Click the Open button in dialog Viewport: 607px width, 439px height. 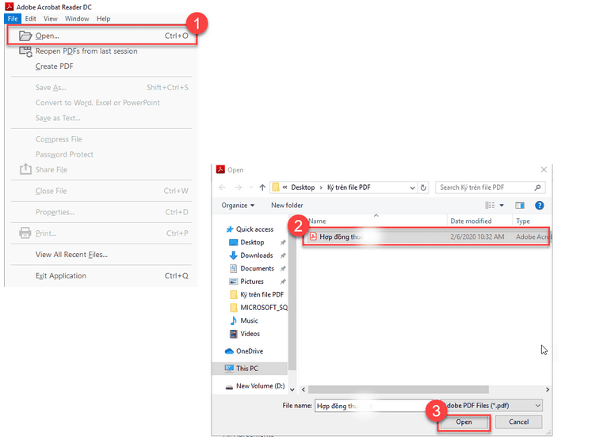pyautogui.click(x=464, y=422)
